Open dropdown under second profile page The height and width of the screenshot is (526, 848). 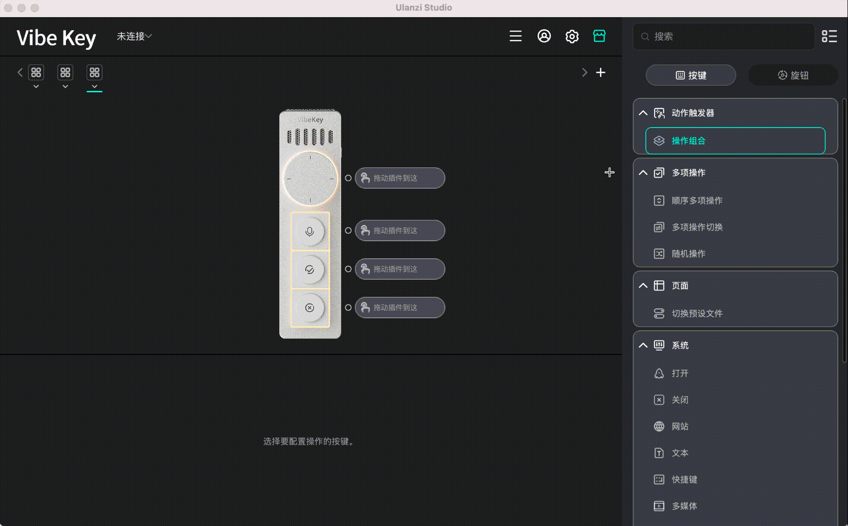(x=65, y=87)
